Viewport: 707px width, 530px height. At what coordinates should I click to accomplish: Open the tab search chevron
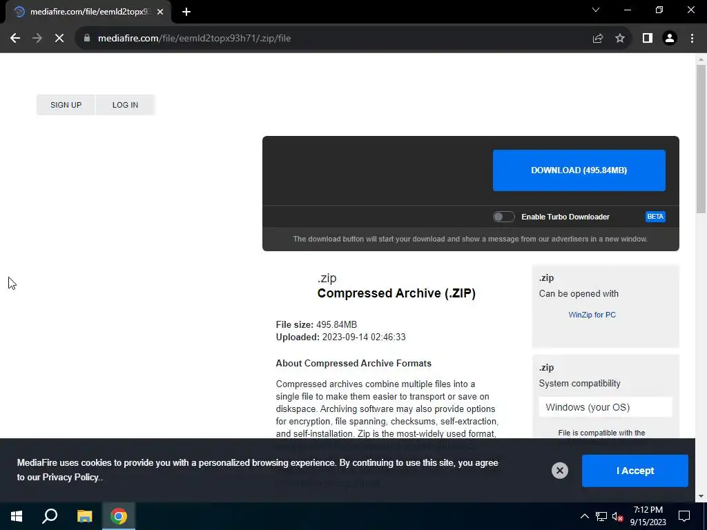tap(596, 10)
